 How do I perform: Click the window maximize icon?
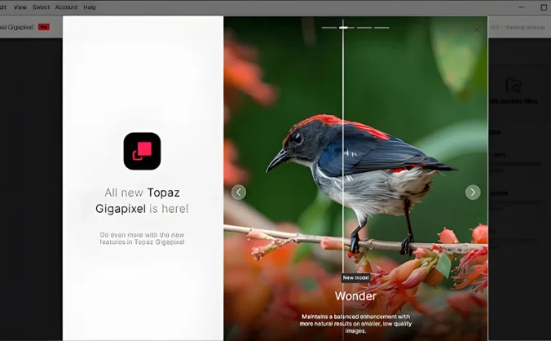pyautogui.click(x=544, y=7)
